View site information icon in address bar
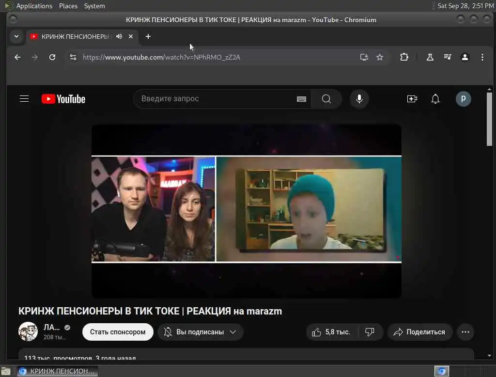The image size is (496, 377). pos(73,57)
